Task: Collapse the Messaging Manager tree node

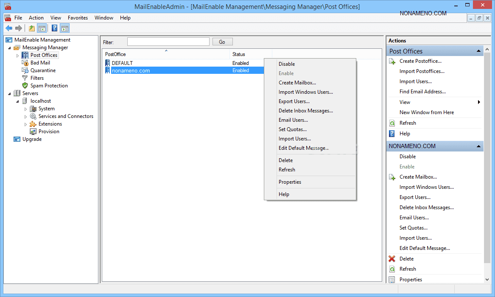Action: tap(10, 48)
